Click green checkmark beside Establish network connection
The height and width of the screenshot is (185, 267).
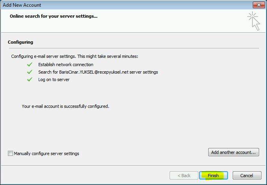[x=30, y=65]
